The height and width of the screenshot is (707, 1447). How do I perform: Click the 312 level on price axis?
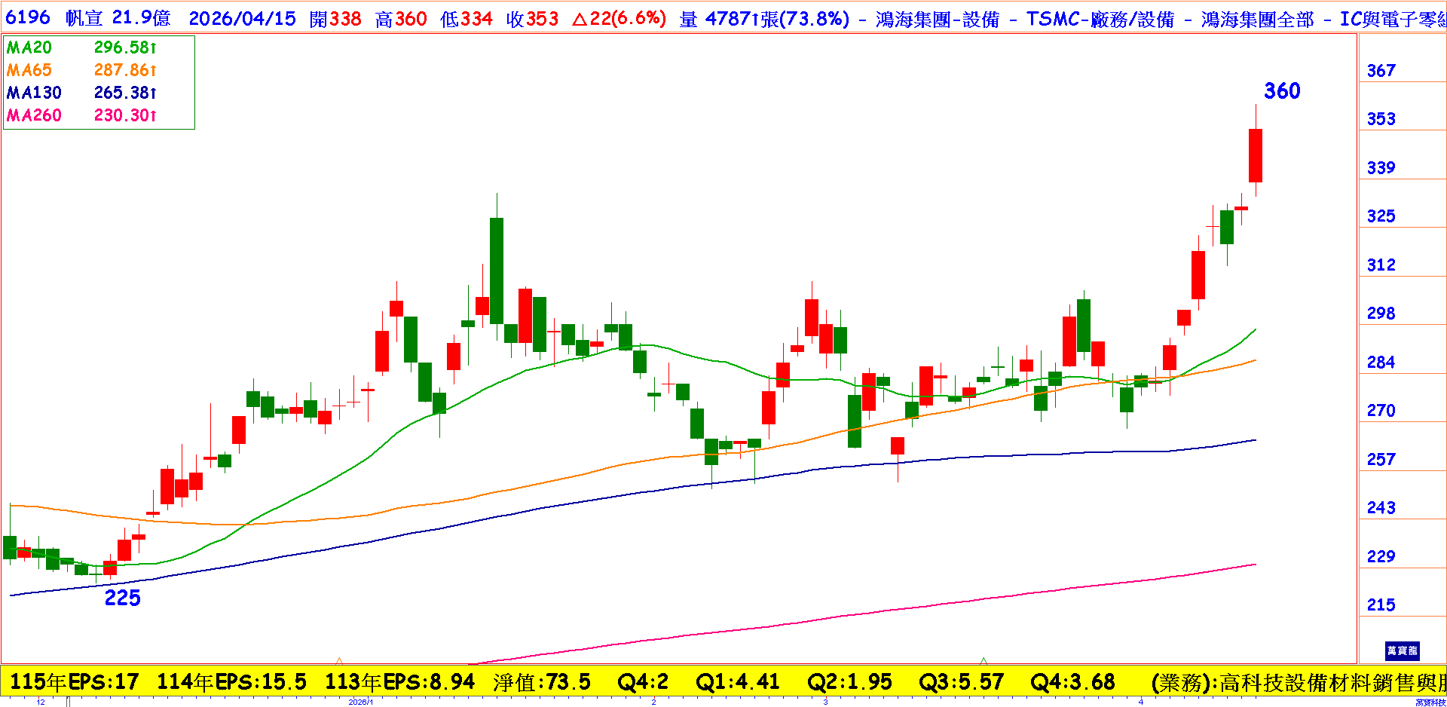tap(1381, 265)
